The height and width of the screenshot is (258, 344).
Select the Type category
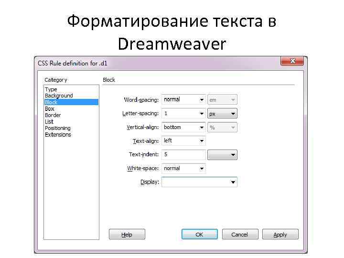point(51,89)
